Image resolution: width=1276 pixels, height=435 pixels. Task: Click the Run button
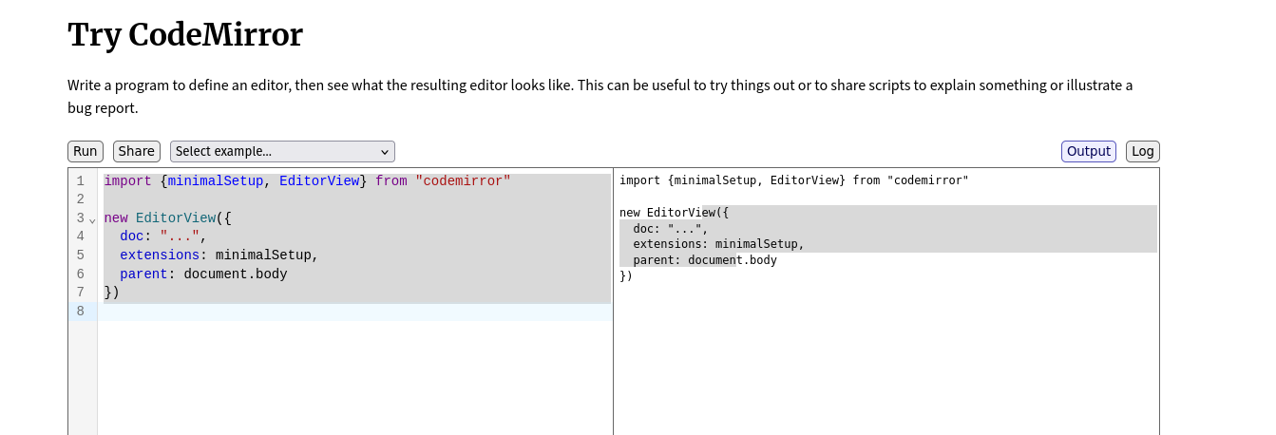85,151
